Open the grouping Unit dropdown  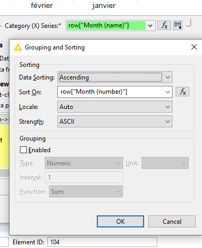click(x=165, y=163)
